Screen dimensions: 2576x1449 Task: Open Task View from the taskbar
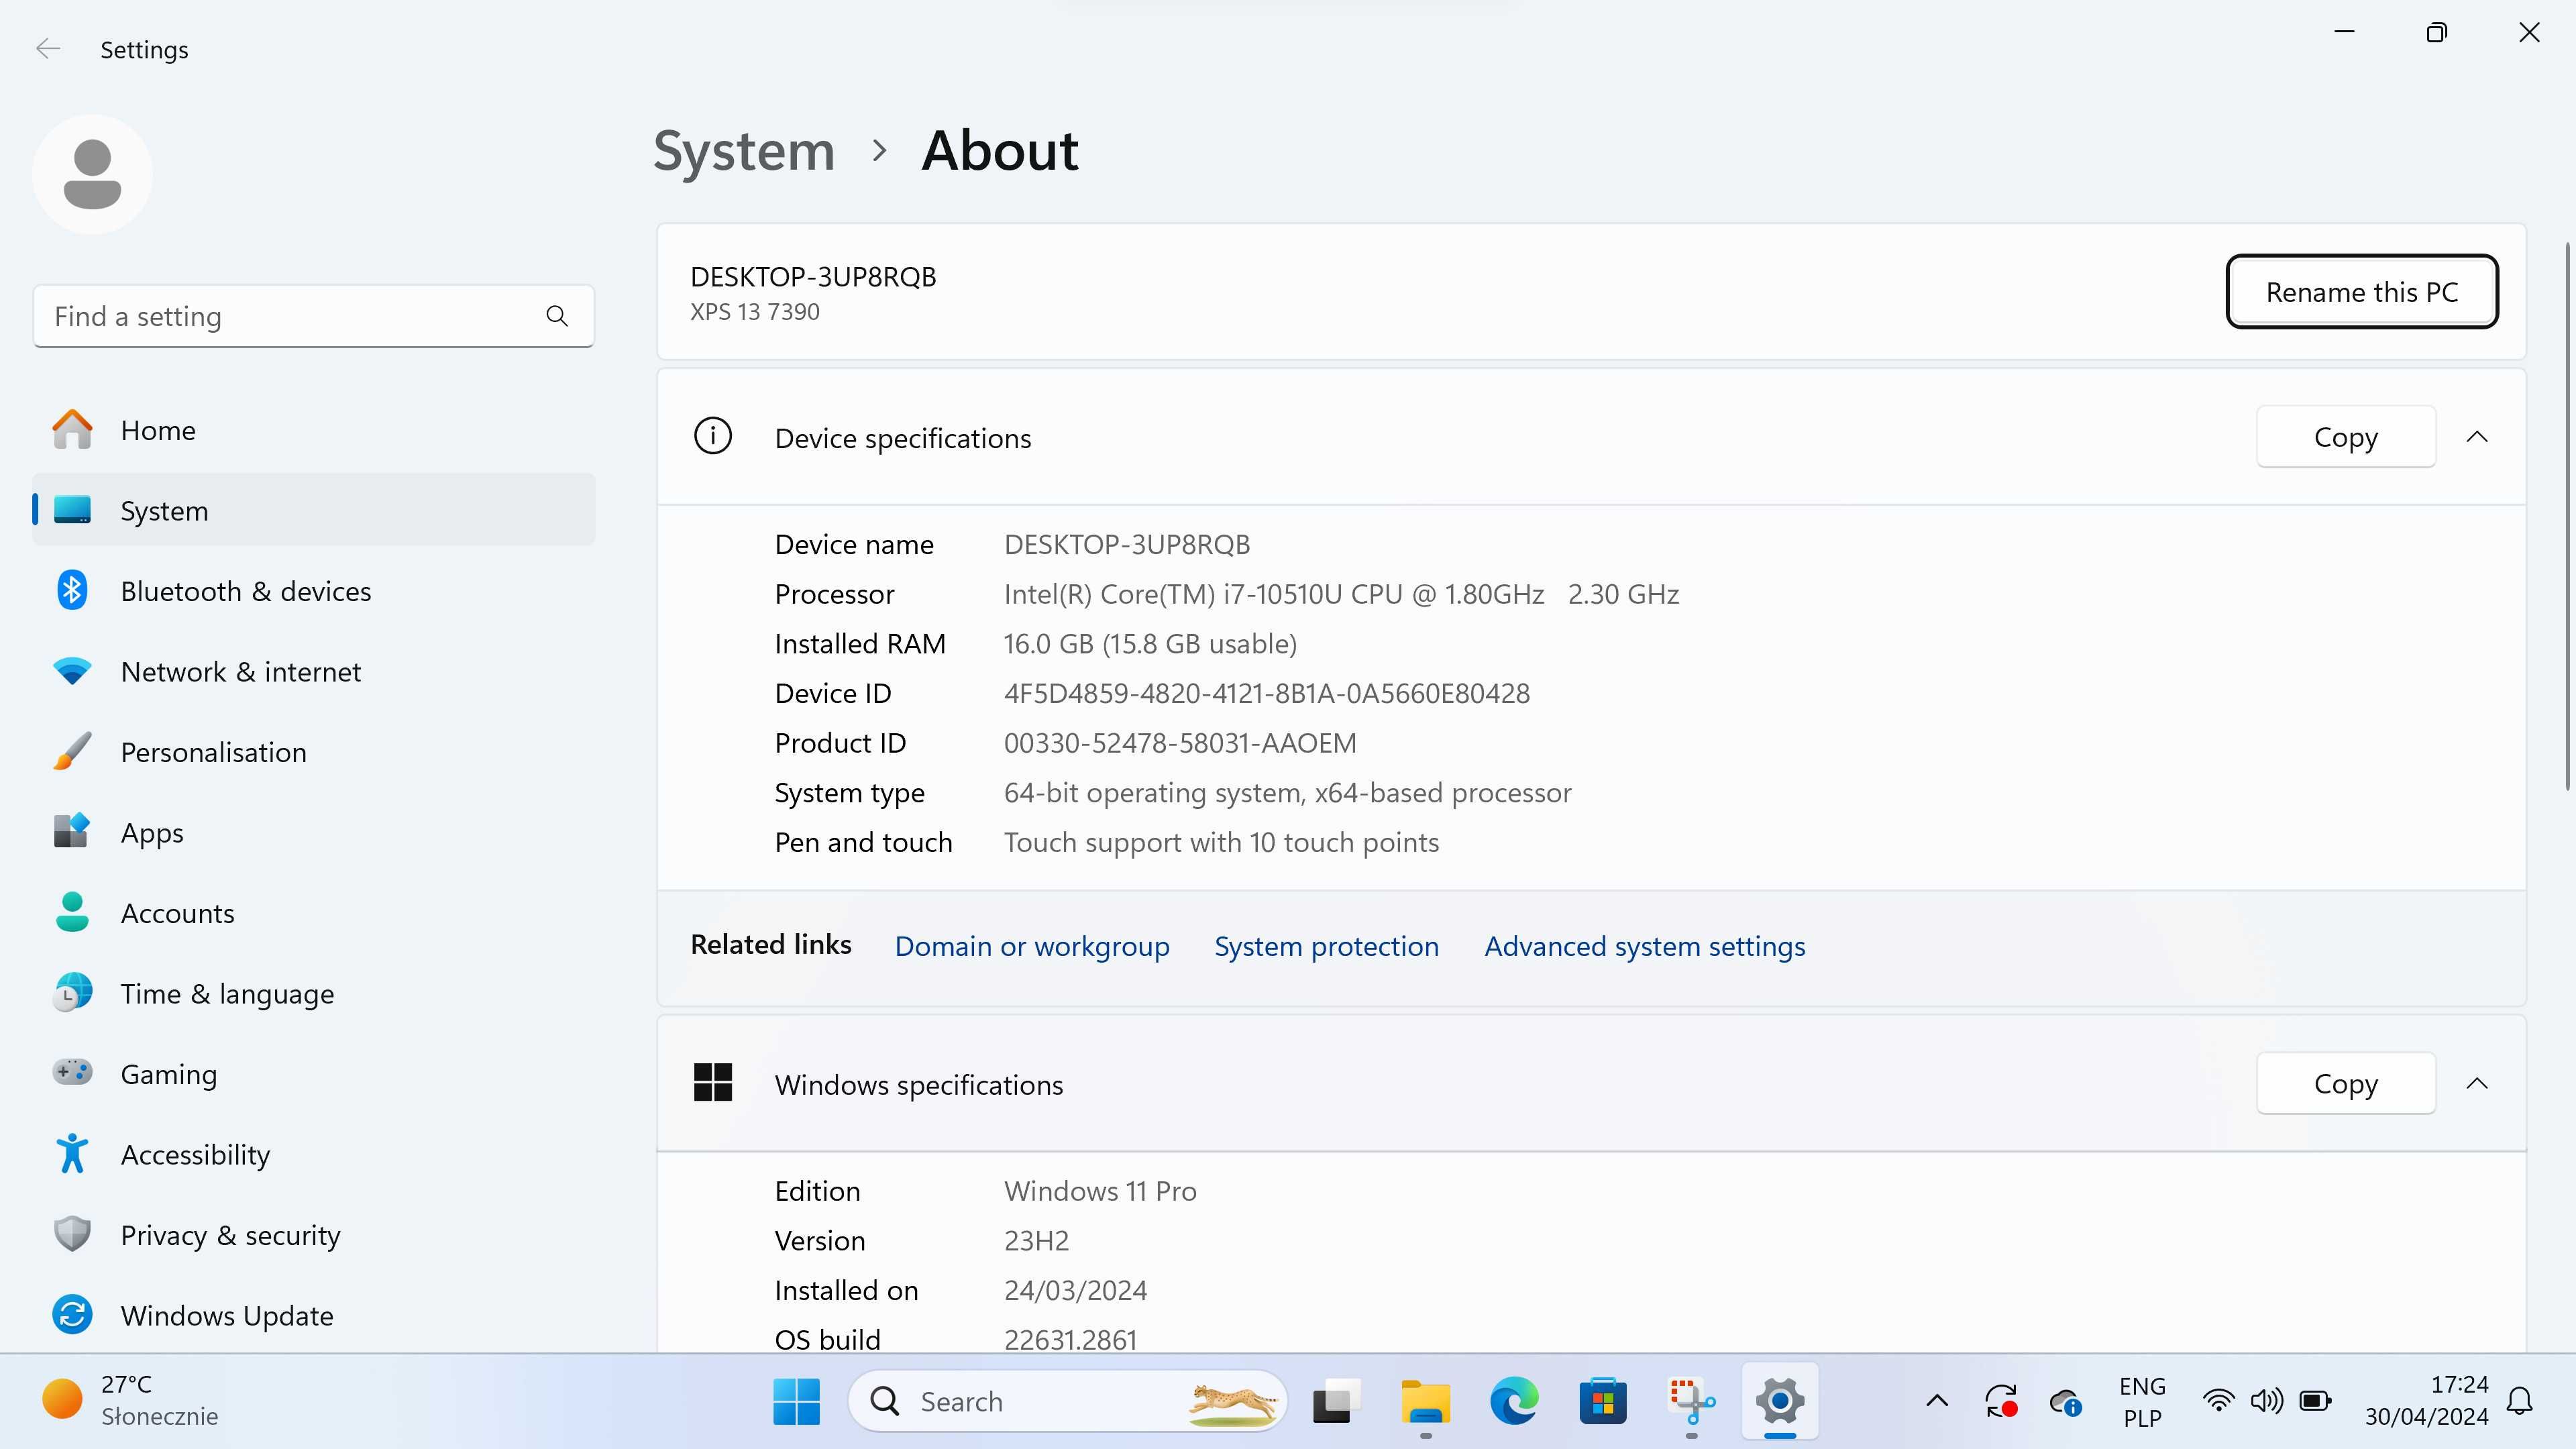pyautogui.click(x=1337, y=1401)
